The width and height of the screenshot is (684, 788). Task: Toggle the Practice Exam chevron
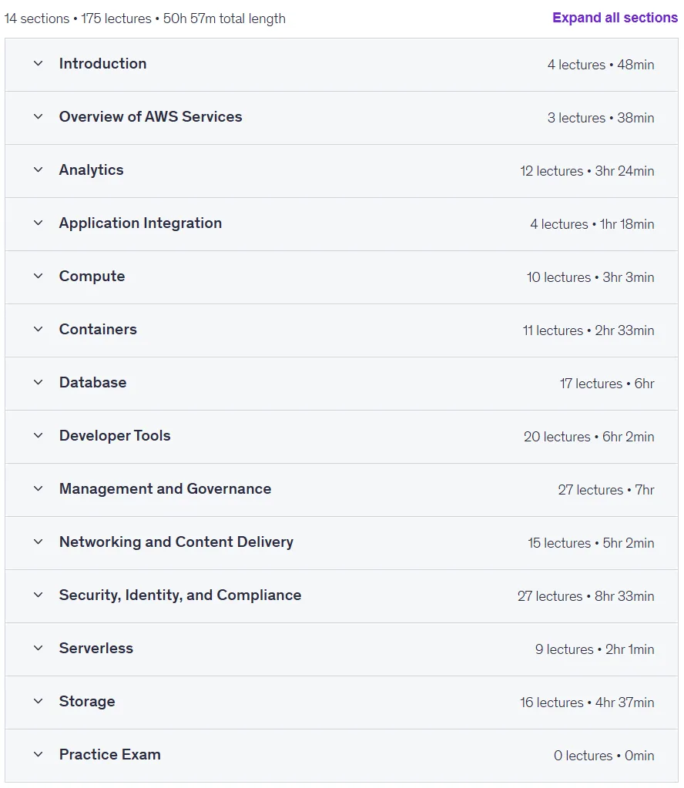[39, 755]
